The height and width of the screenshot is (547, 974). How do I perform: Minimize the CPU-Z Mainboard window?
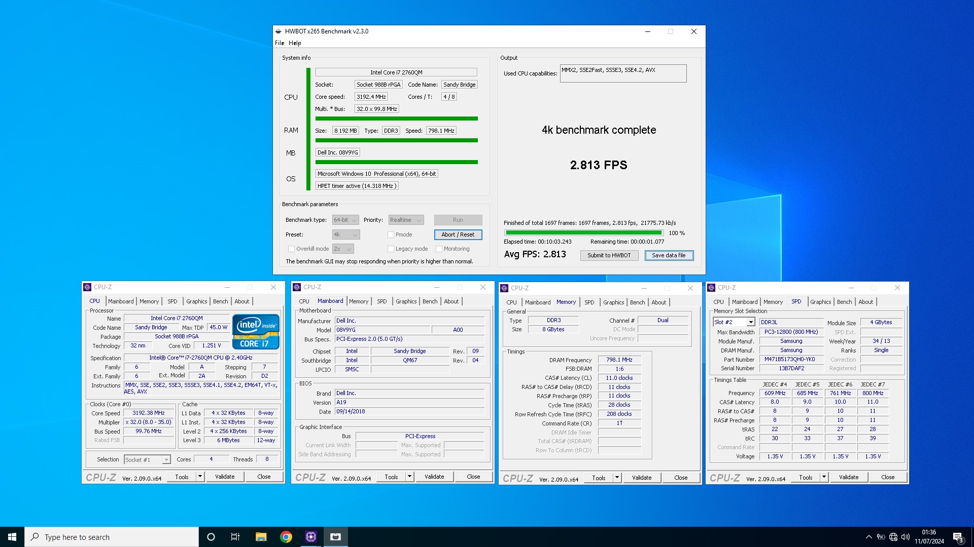[x=437, y=287]
